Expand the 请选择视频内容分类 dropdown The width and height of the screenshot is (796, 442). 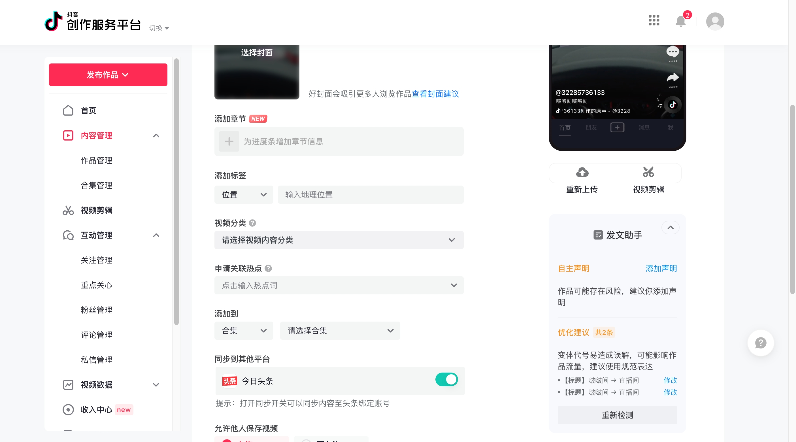point(339,240)
